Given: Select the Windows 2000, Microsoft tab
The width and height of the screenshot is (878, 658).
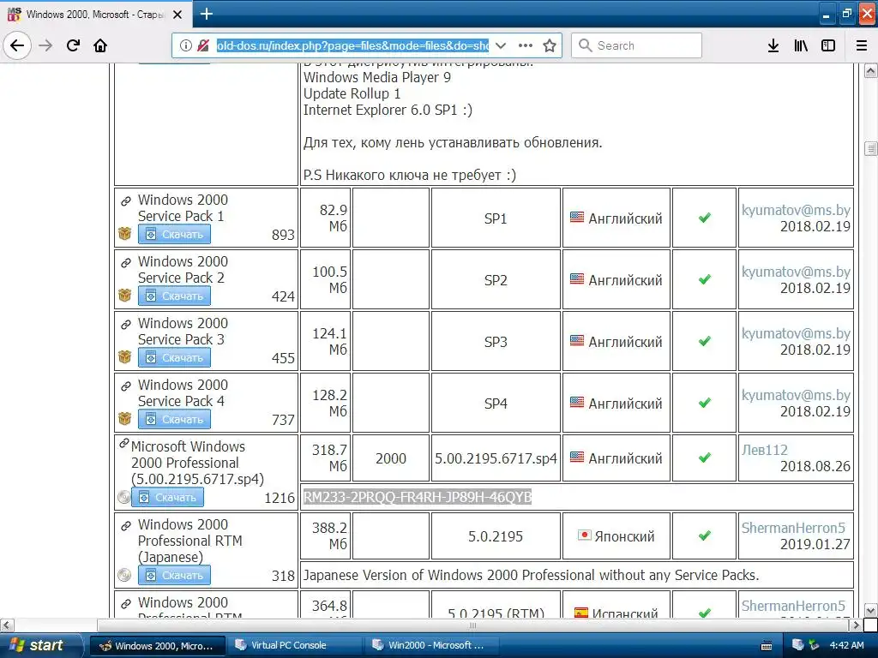Looking at the screenshot, I should [95, 15].
